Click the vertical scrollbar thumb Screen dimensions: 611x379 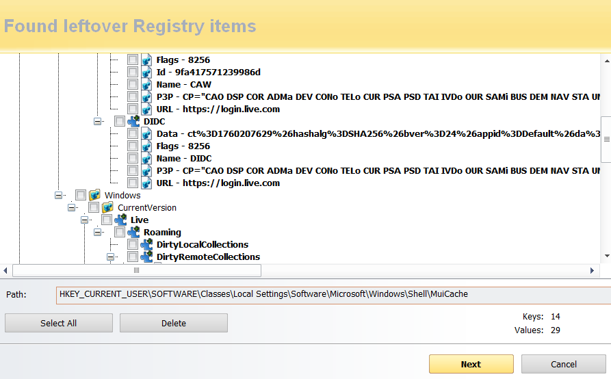click(607, 139)
